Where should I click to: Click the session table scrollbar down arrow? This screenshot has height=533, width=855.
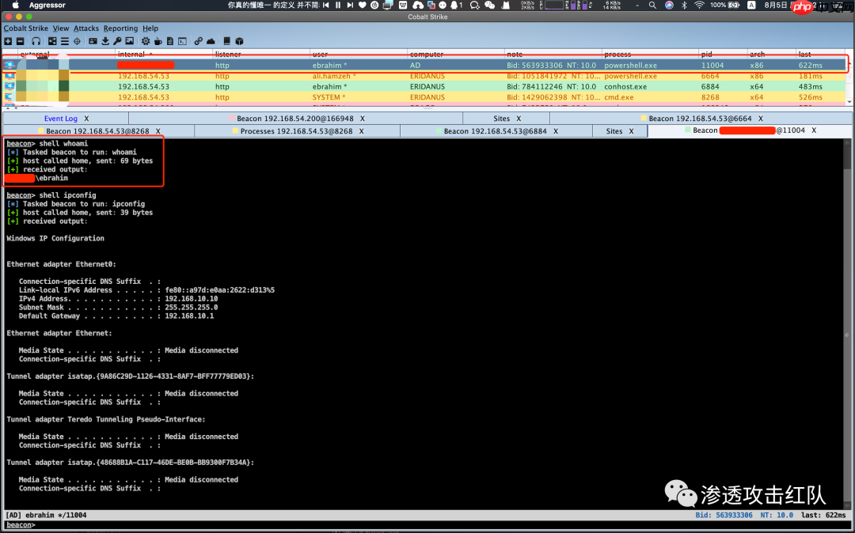(x=849, y=102)
